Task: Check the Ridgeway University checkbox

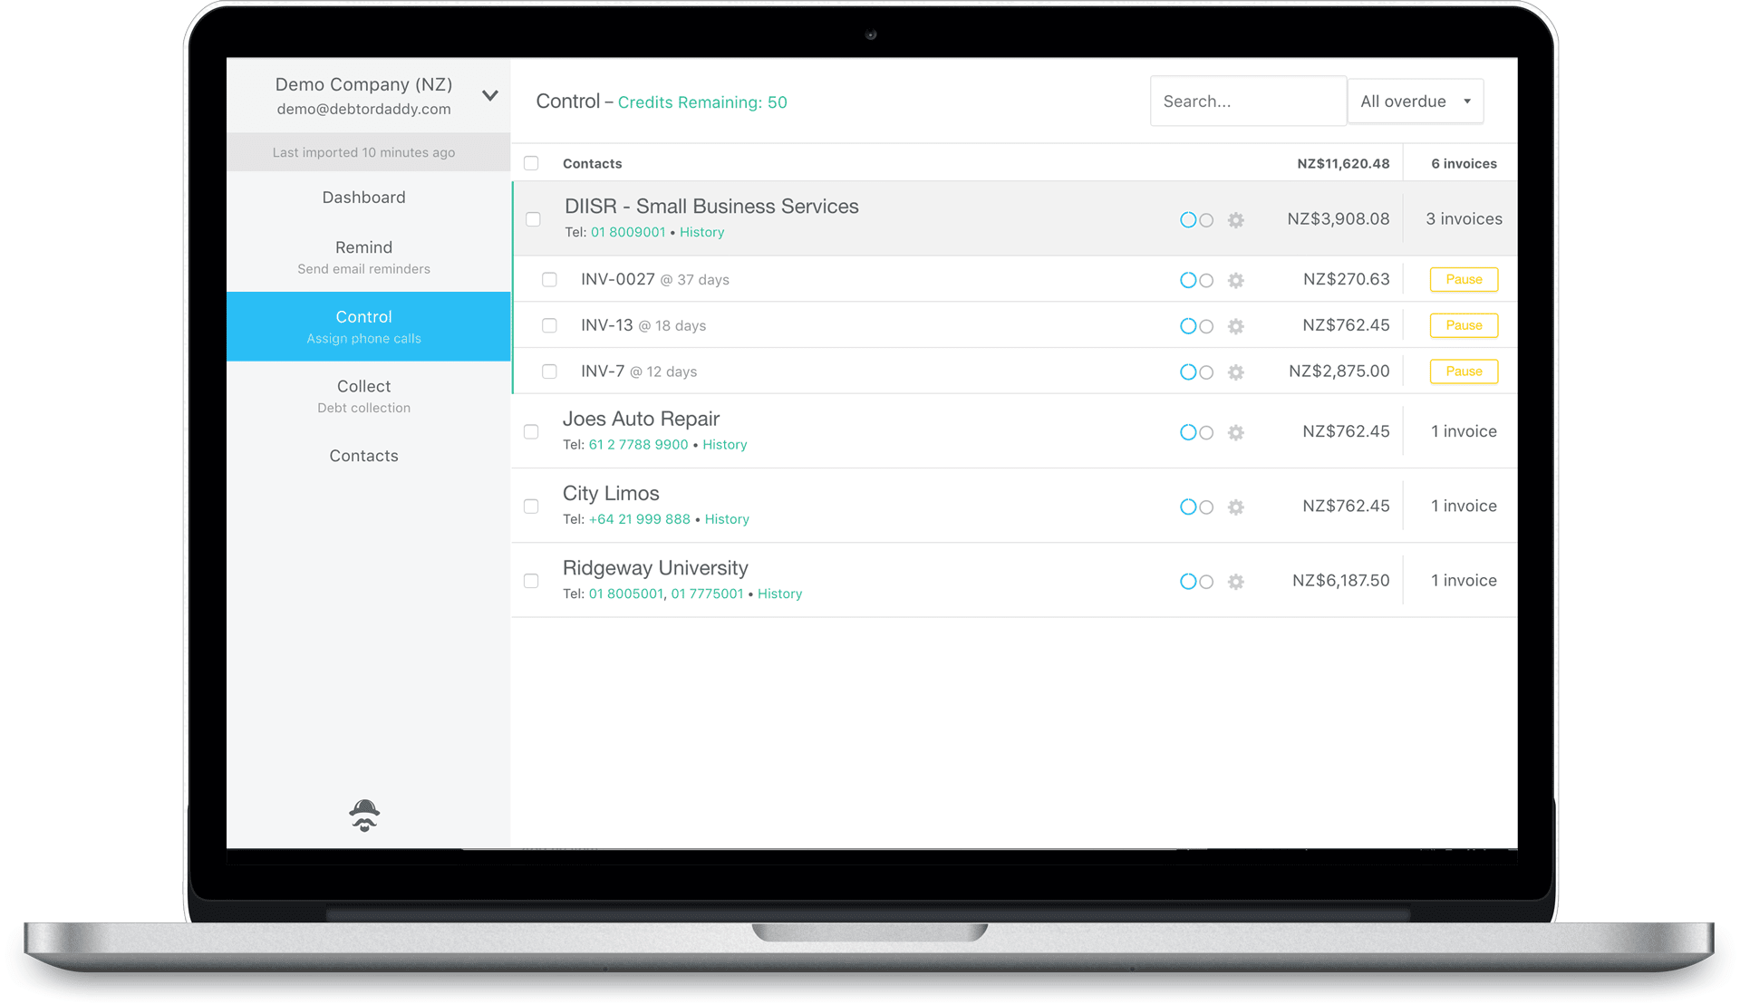Action: (x=531, y=581)
